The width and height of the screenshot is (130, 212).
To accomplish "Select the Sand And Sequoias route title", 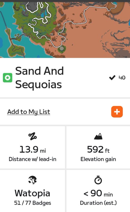I will (x=40, y=78).
